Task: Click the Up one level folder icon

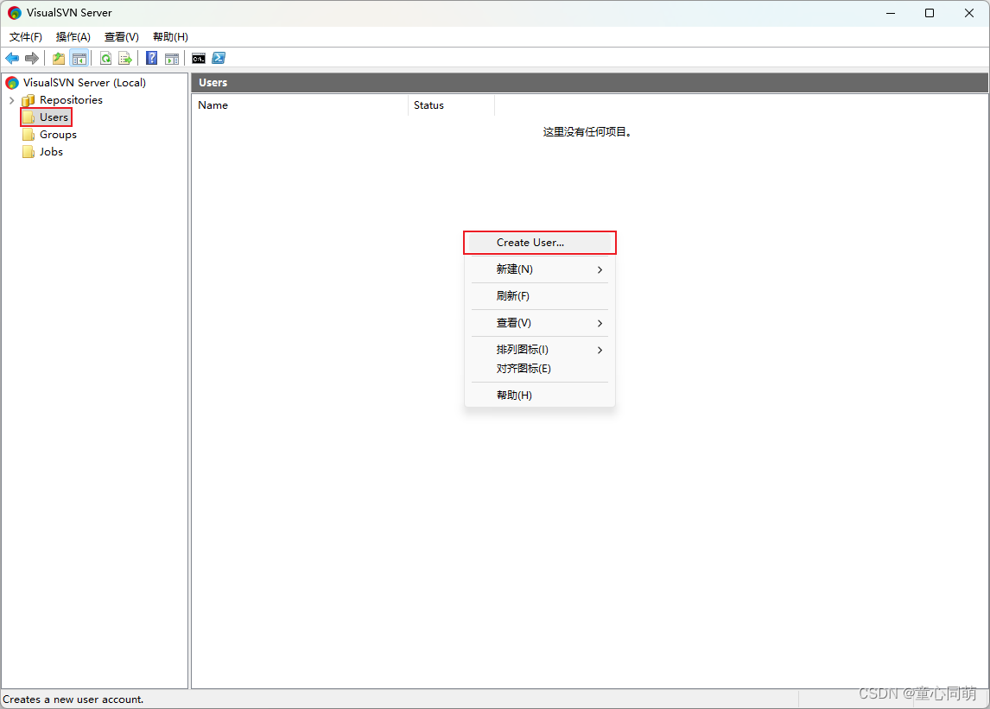Action: click(x=59, y=59)
